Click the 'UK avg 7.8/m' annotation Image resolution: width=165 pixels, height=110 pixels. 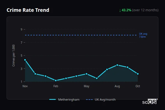tap(143, 35)
